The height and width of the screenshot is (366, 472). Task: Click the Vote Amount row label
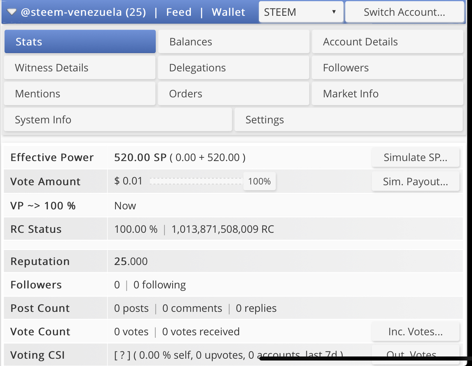point(45,182)
